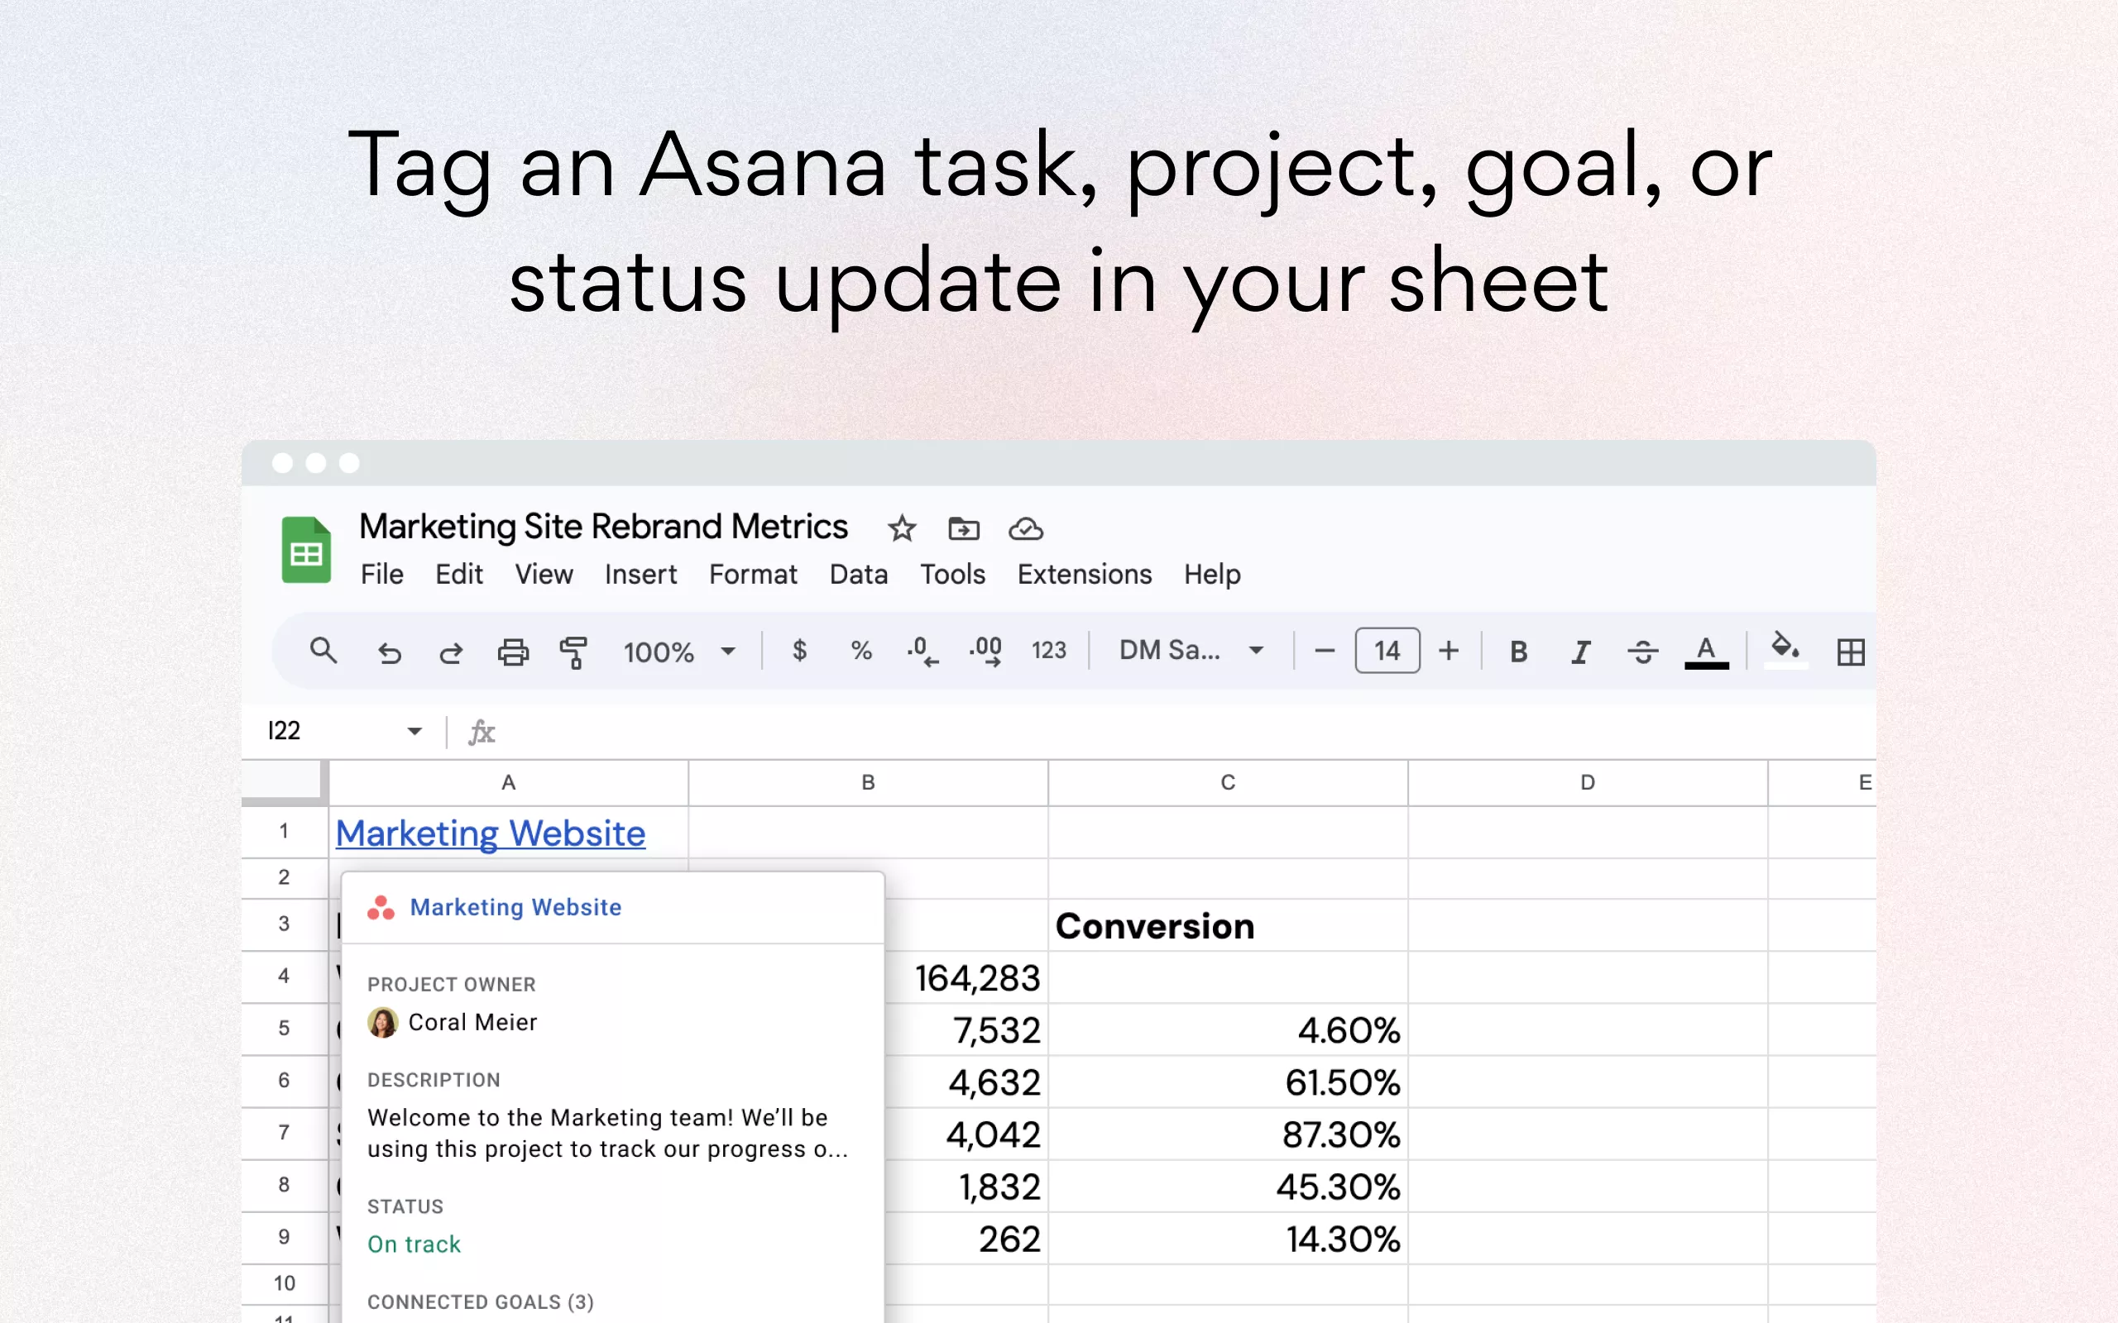2118x1323 pixels.
Task: Select the cell containing 14.30%
Action: click(1228, 1239)
